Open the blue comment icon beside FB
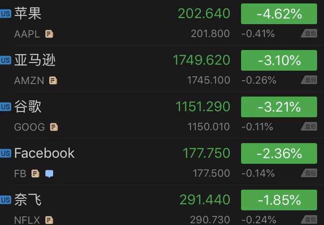The height and width of the screenshot is (225, 324). [x=50, y=174]
